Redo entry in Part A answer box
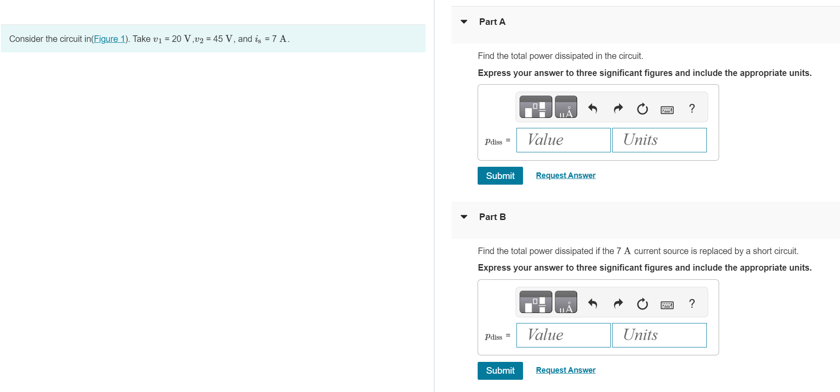The image size is (840, 392). (x=618, y=109)
